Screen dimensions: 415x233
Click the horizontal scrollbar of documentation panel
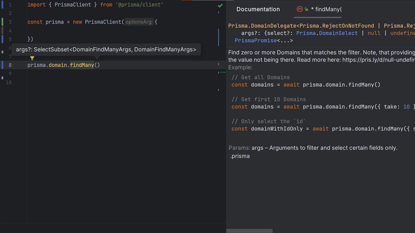tap(249, 231)
